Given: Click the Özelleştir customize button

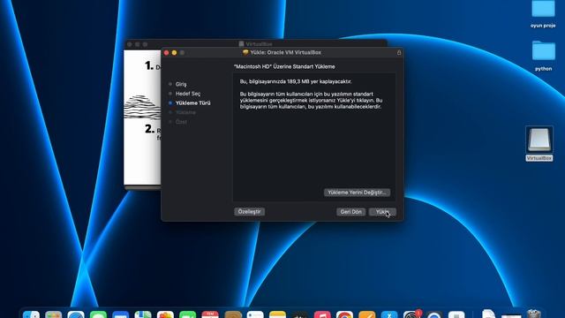Looking at the screenshot, I should [x=249, y=212].
